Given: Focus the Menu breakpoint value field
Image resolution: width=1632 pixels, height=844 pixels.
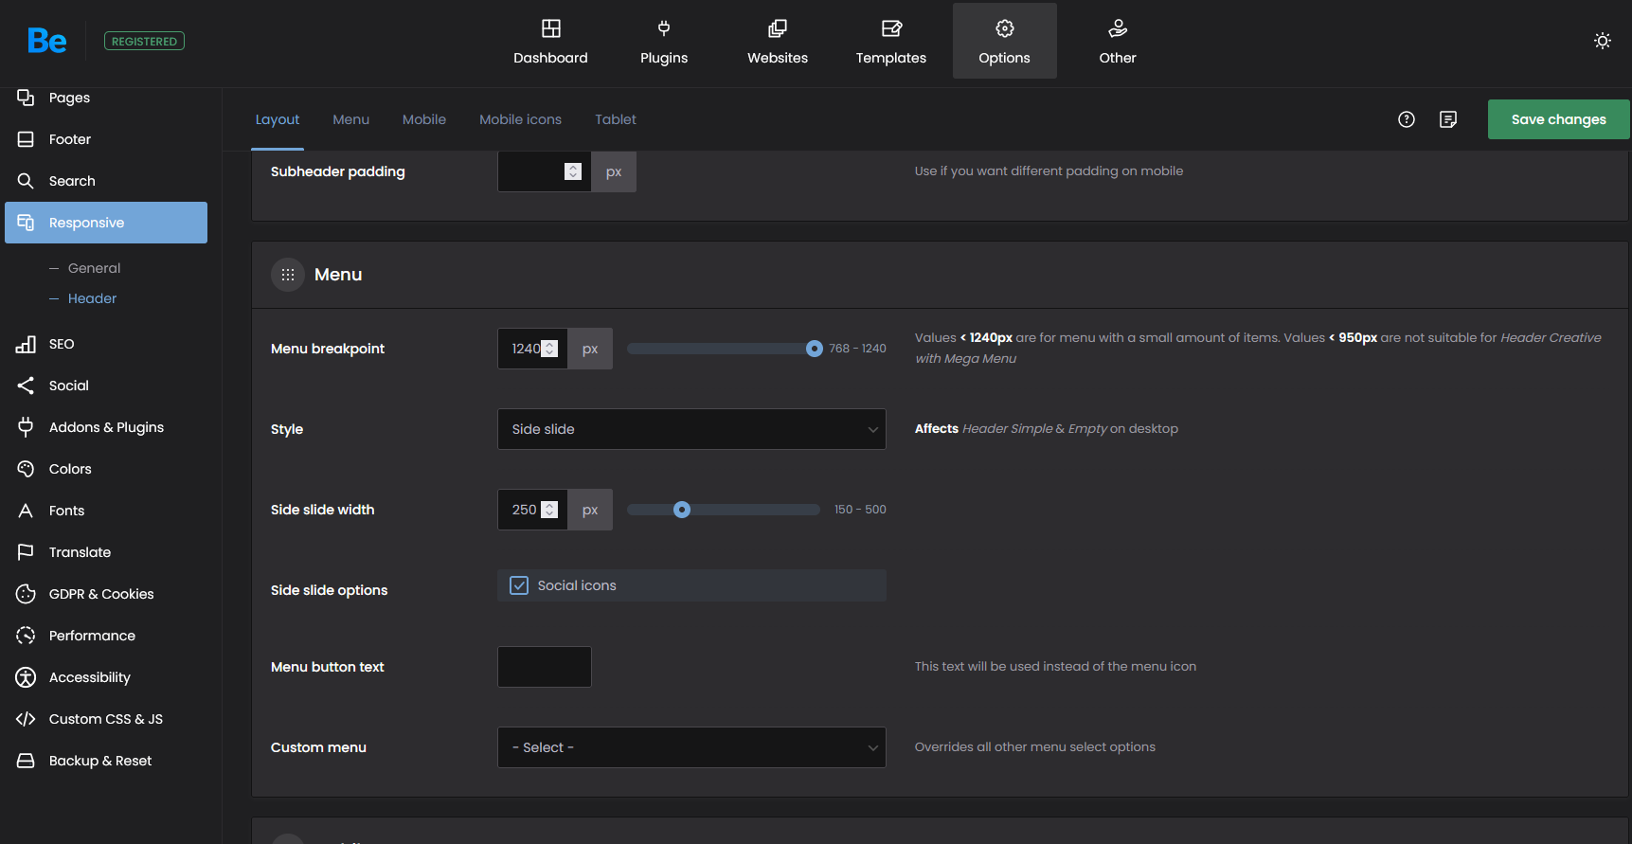Looking at the screenshot, I should (x=532, y=349).
